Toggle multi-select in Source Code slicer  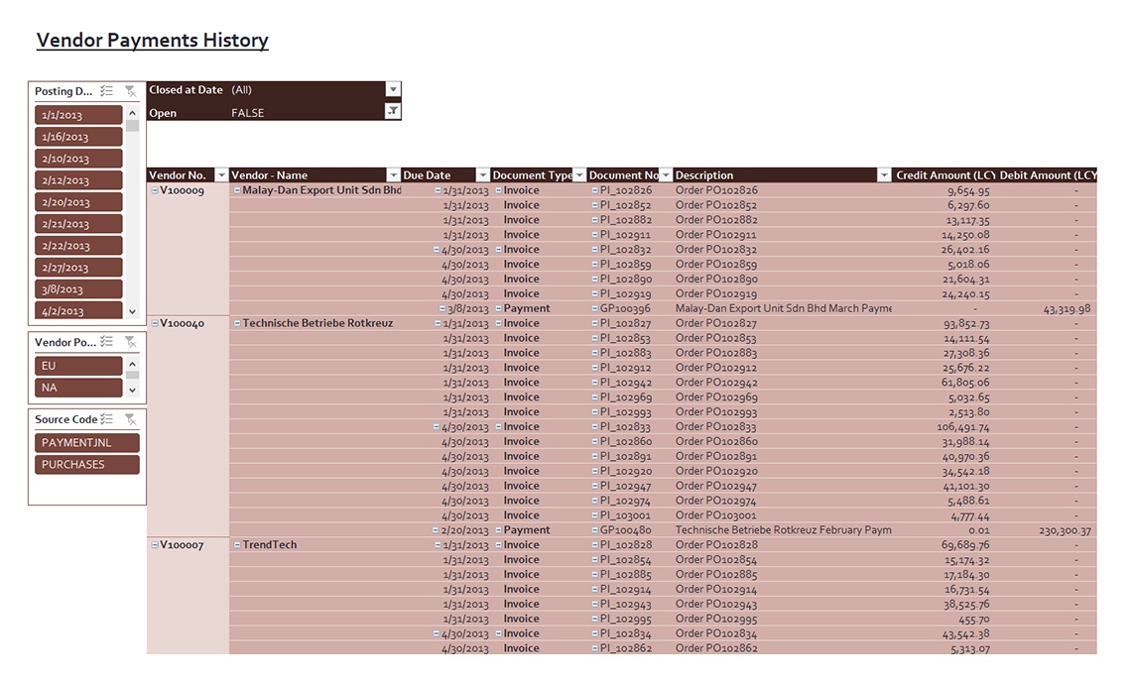pyautogui.click(x=107, y=418)
